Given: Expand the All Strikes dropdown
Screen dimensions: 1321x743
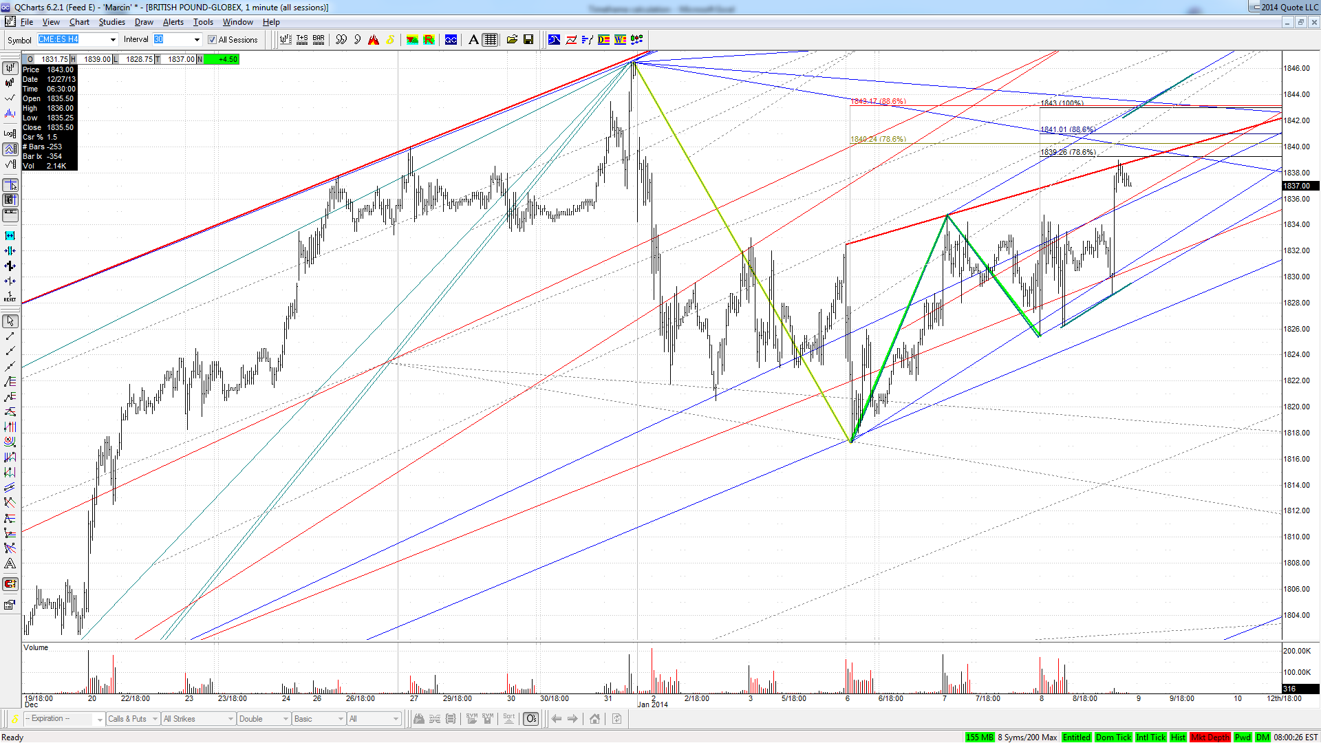Looking at the screenshot, I should (x=230, y=719).
